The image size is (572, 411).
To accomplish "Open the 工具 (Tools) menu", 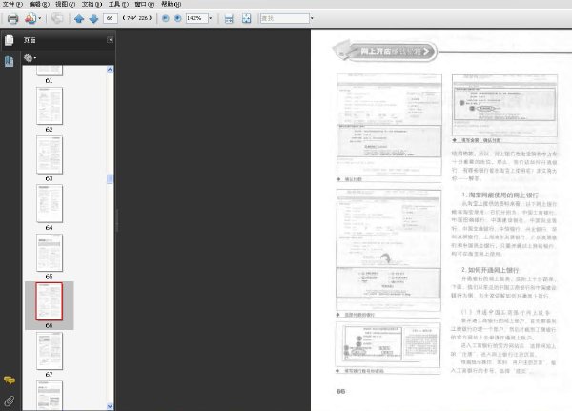I will click(118, 4).
